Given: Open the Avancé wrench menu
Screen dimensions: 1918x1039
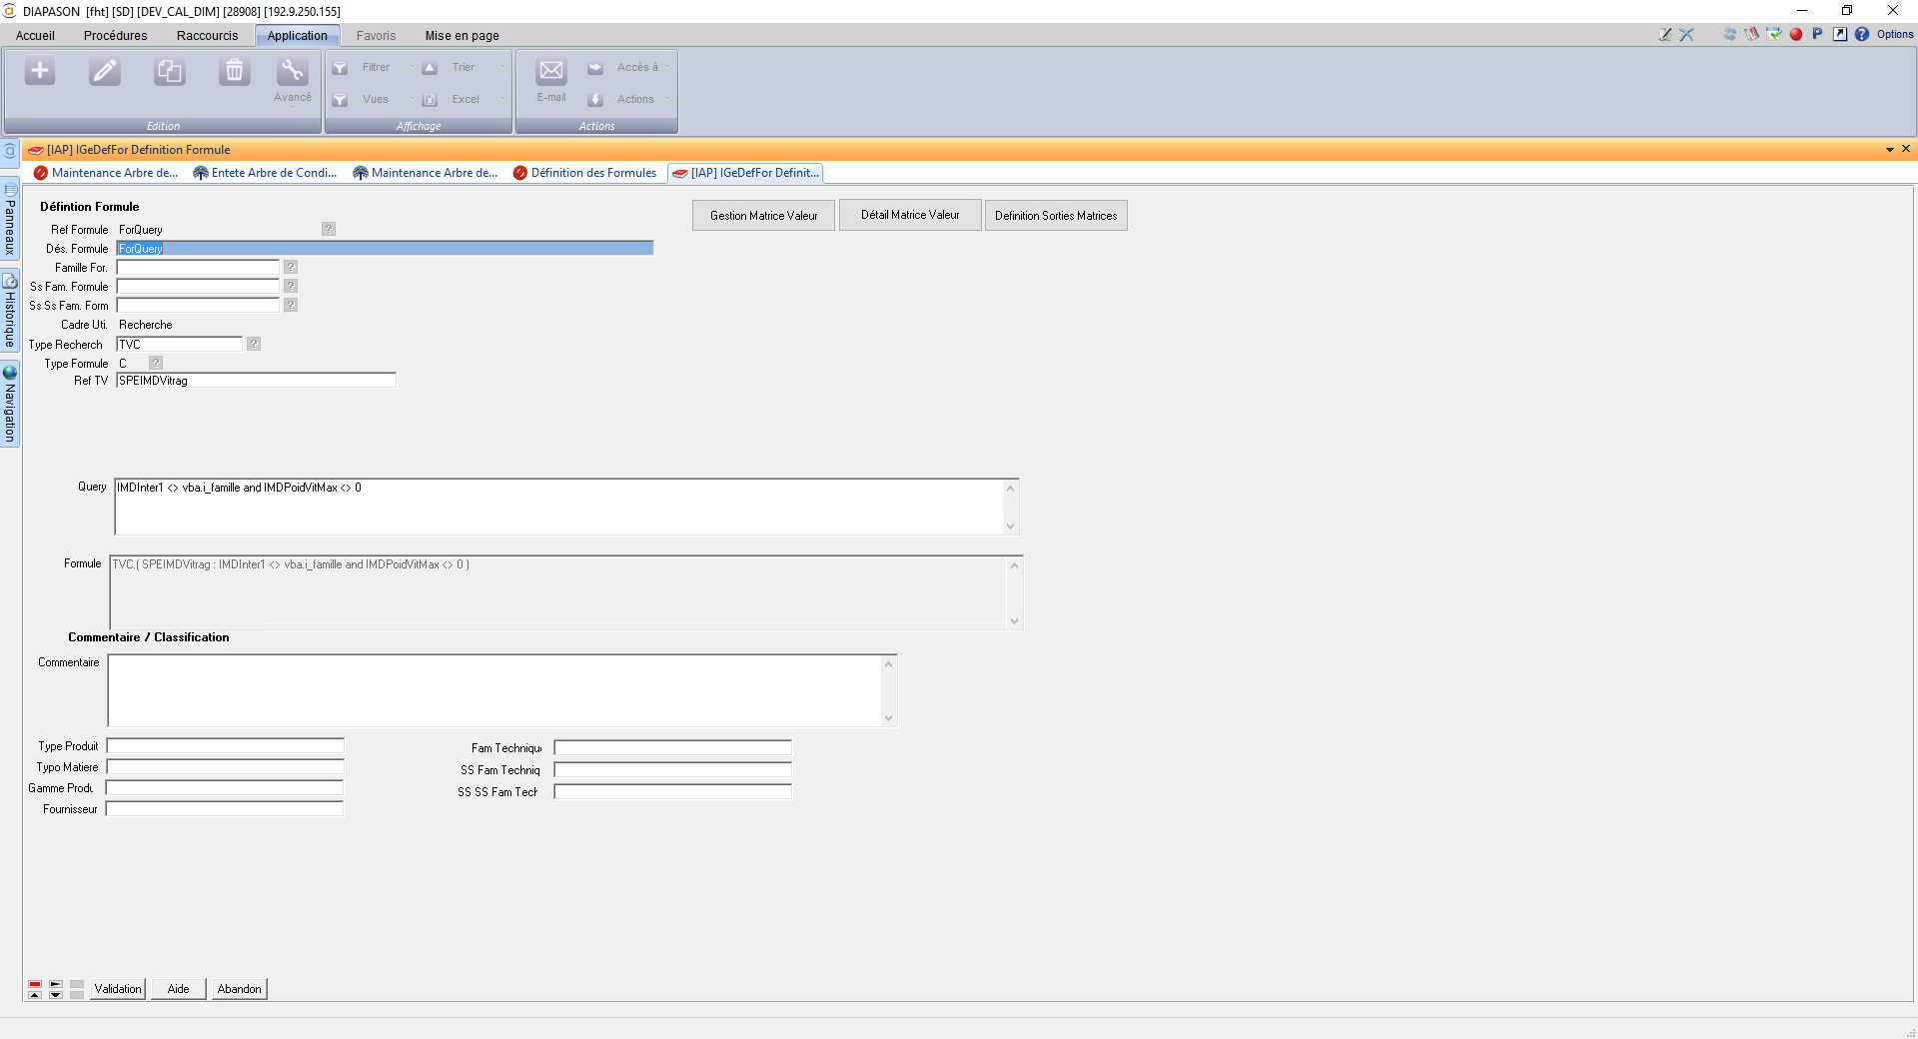Looking at the screenshot, I should (x=292, y=80).
